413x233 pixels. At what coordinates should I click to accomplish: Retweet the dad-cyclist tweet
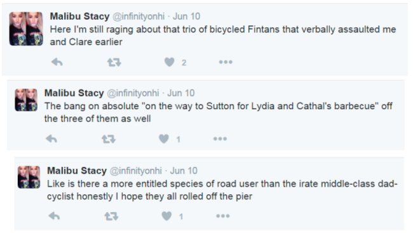(111, 216)
